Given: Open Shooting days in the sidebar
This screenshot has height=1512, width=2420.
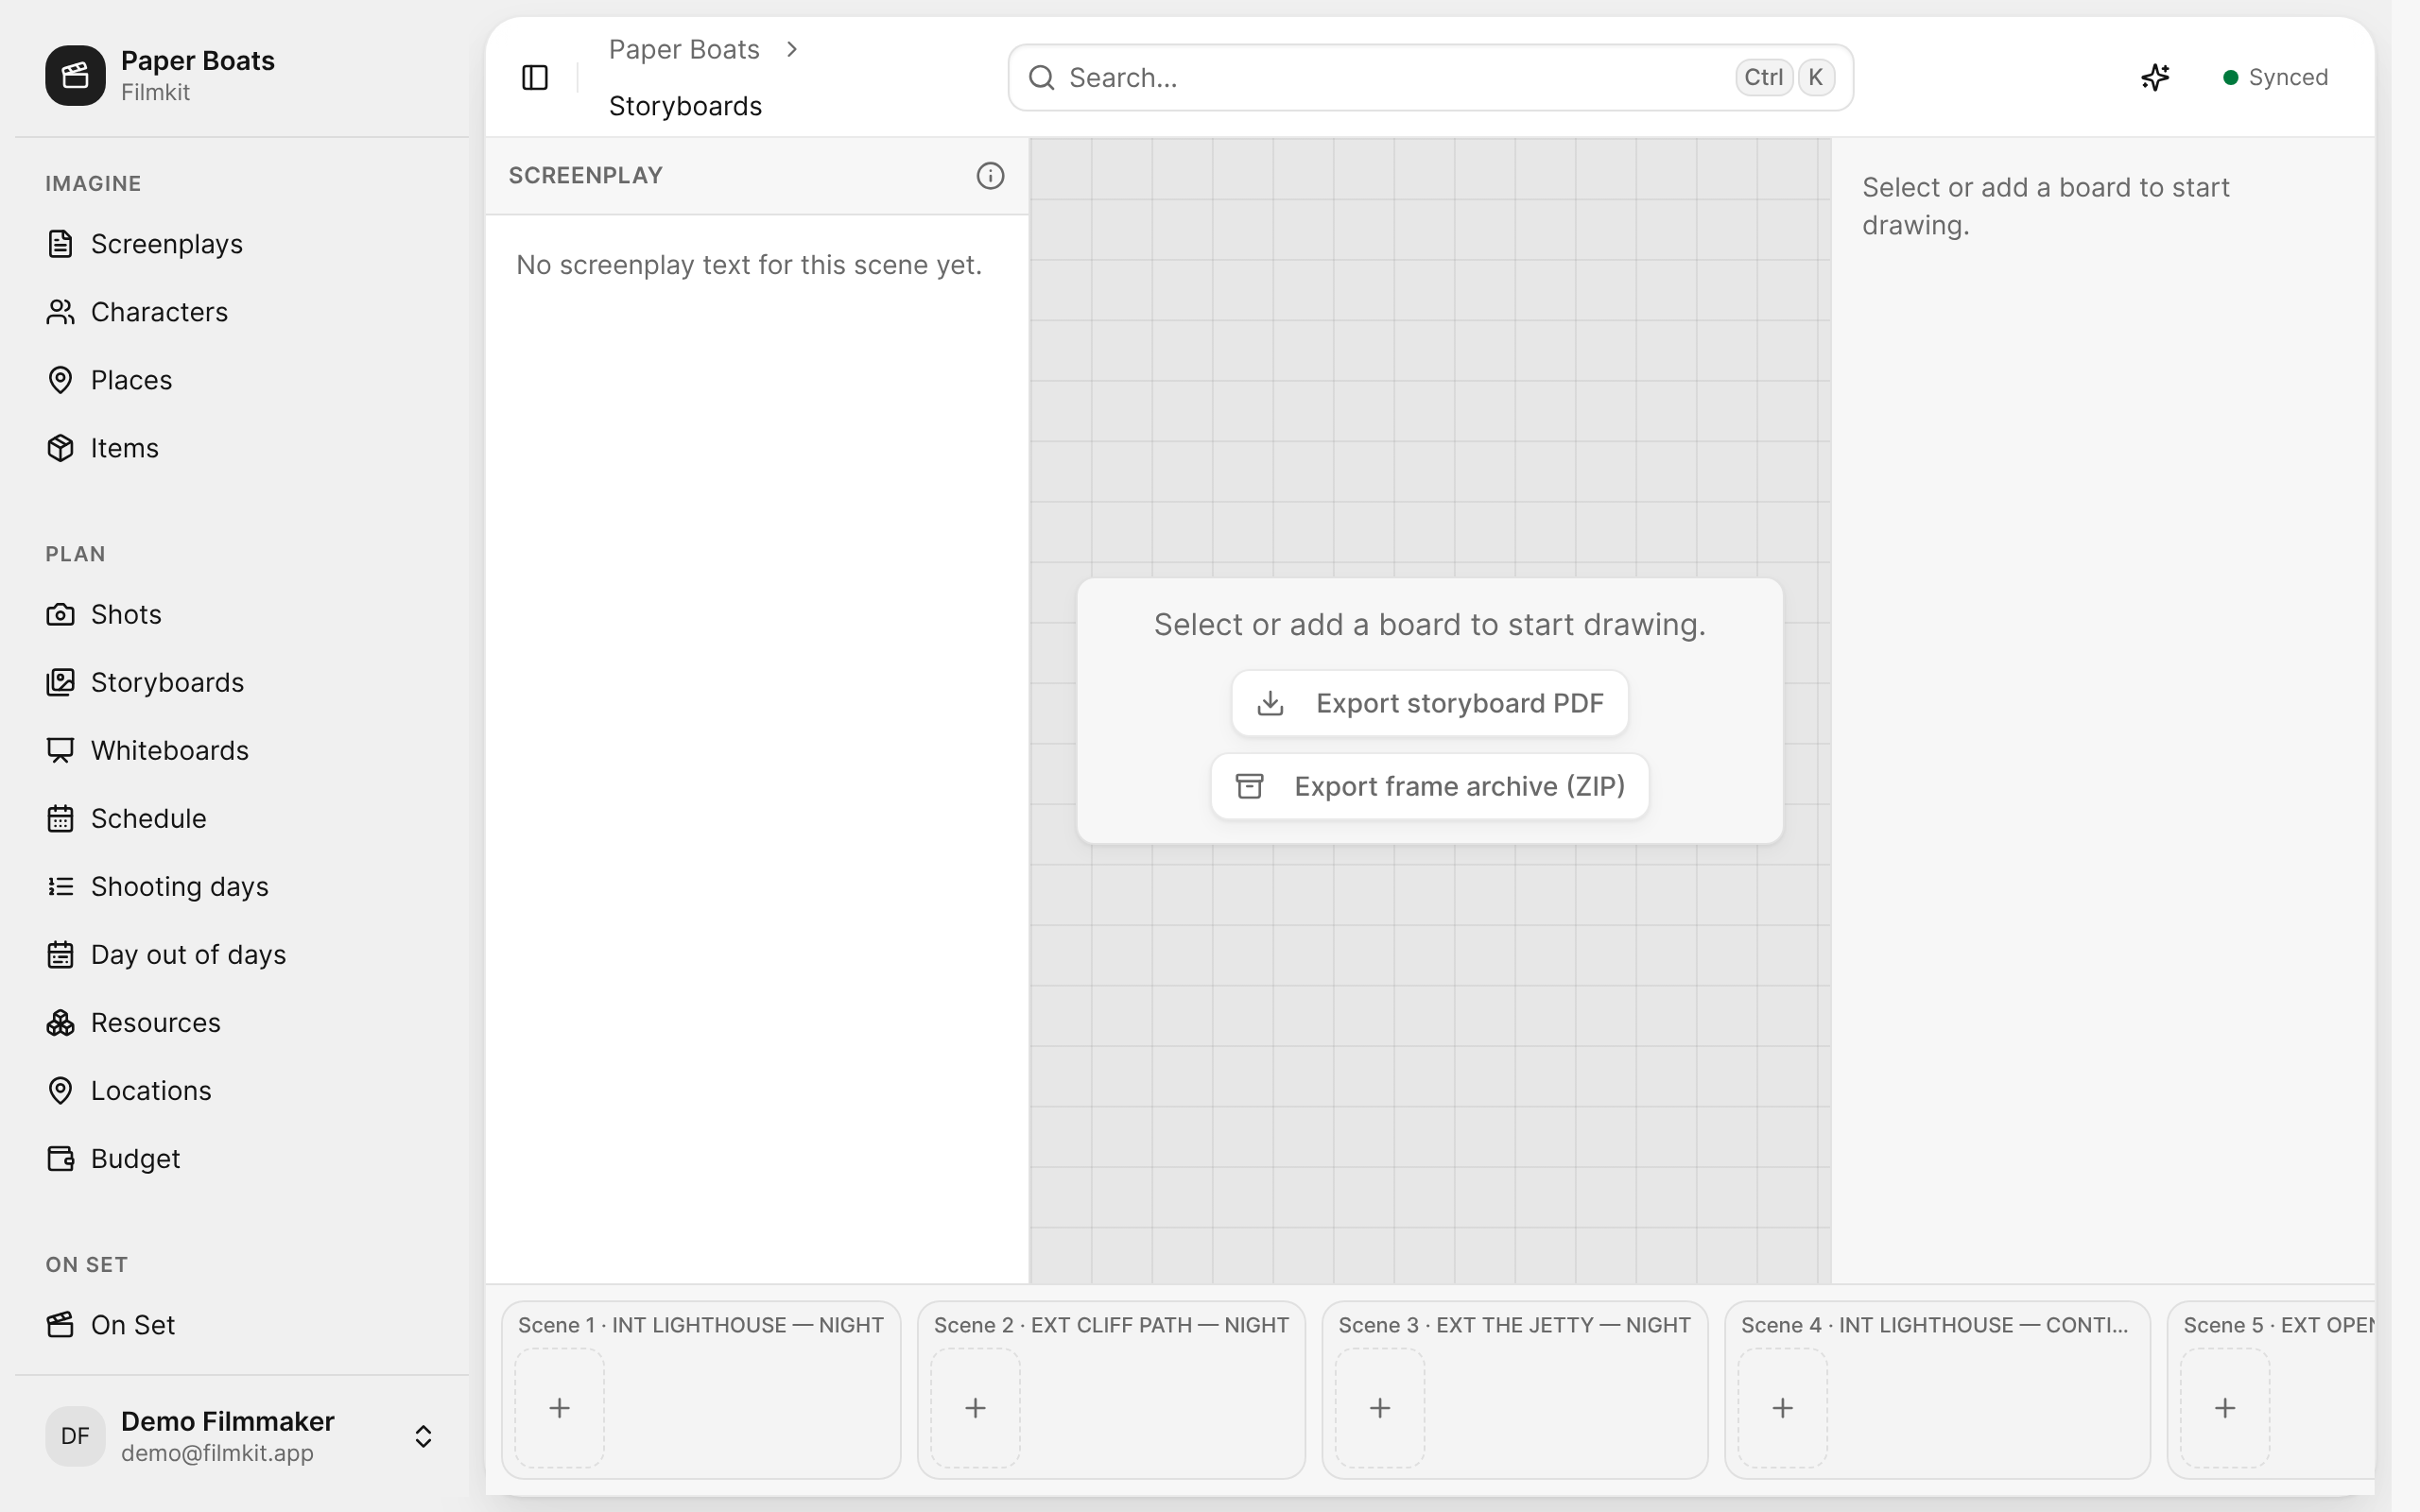Looking at the screenshot, I should 242,886.
